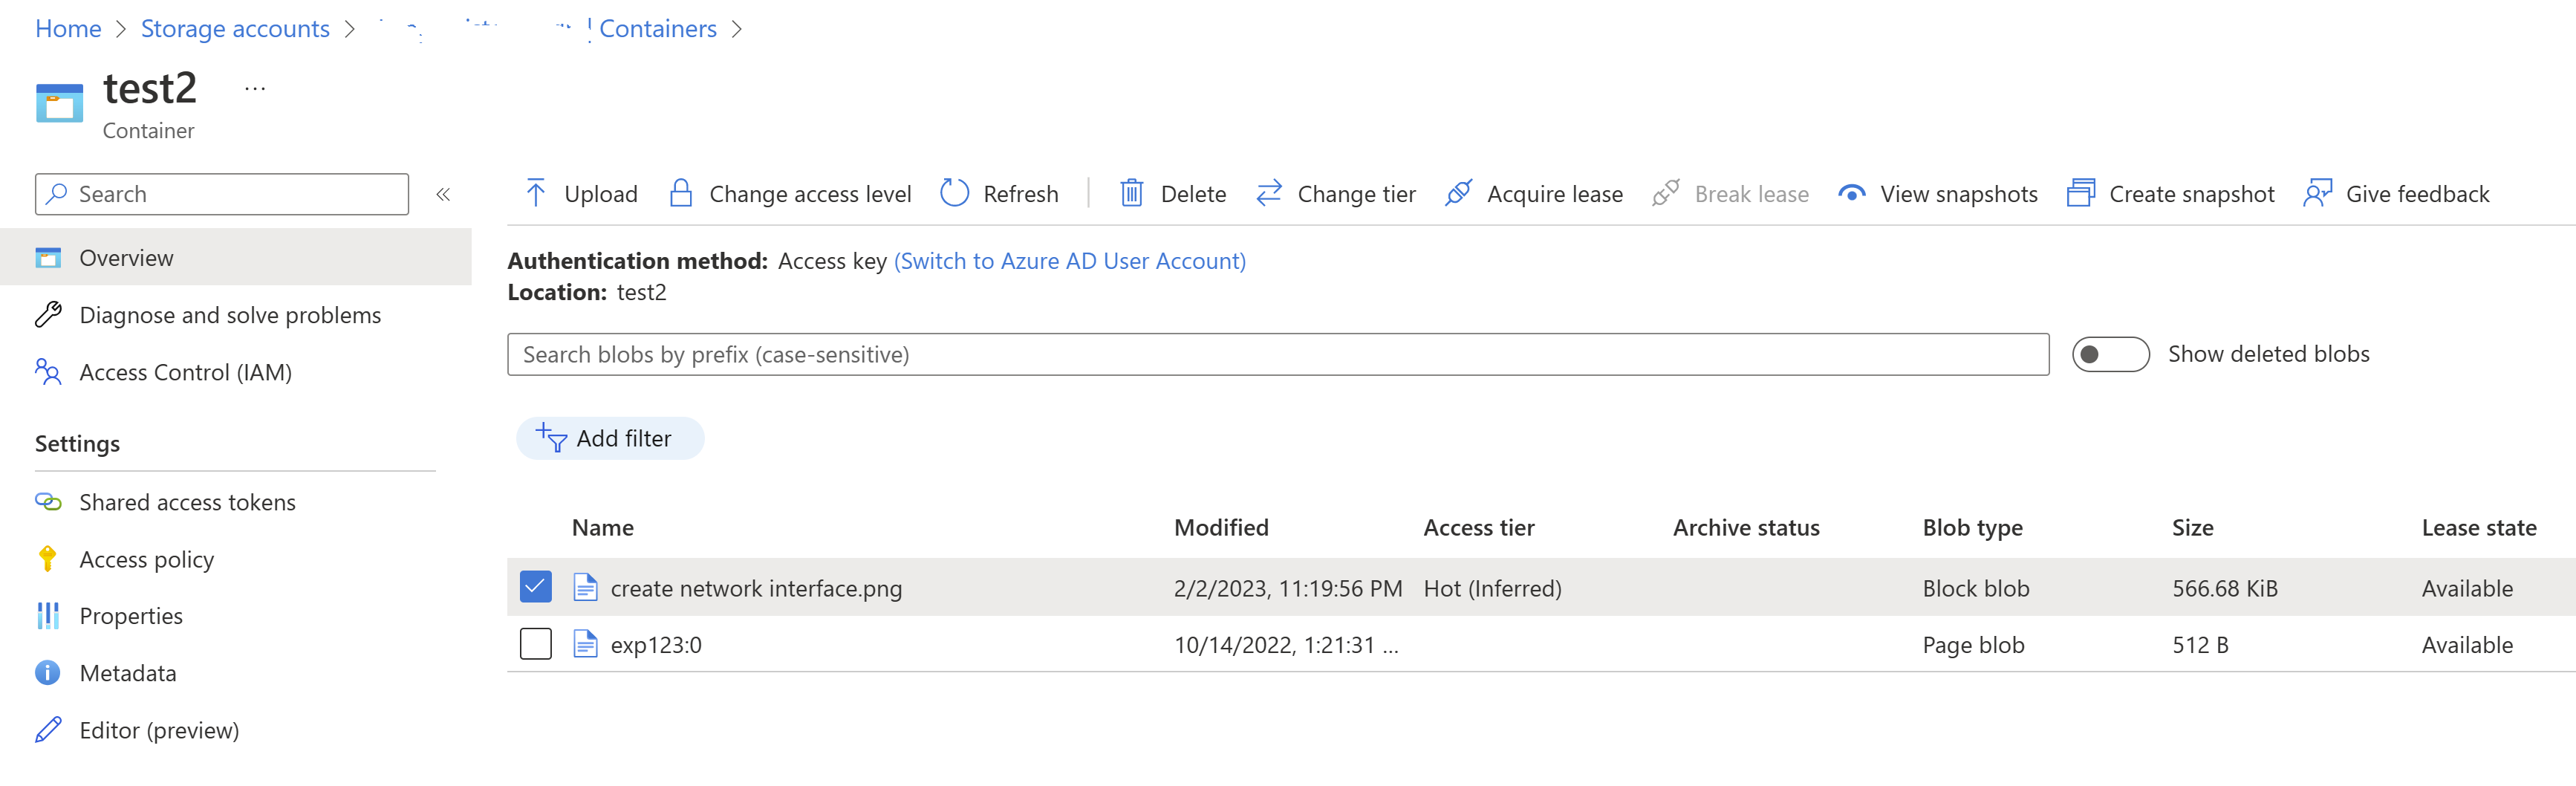Viewport: 2576px width, 786px height.
Task: Sort by Size column header
Action: pyautogui.click(x=2192, y=528)
